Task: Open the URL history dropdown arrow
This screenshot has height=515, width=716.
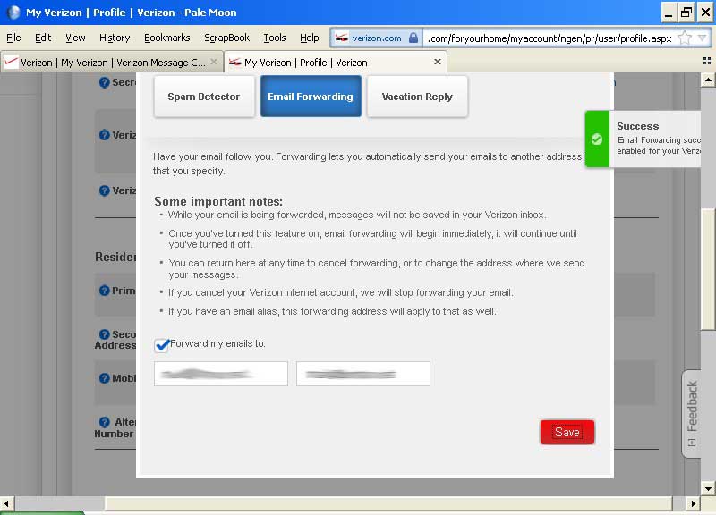Action: pyautogui.click(x=703, y=38)
